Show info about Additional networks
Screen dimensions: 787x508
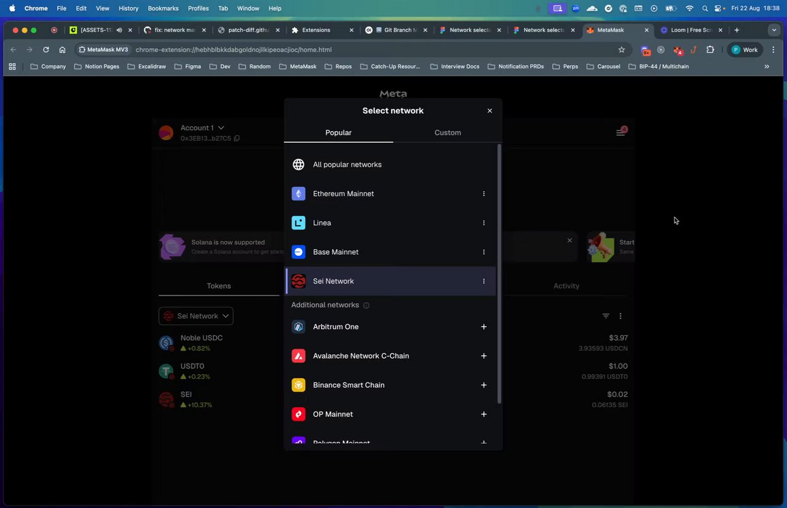click(366, 306)
